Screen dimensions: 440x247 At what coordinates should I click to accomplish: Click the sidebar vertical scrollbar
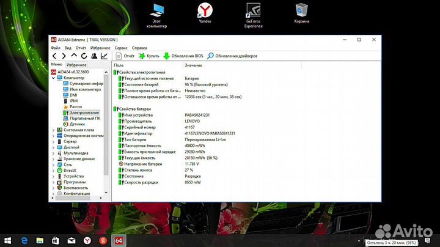pos(106,125)
